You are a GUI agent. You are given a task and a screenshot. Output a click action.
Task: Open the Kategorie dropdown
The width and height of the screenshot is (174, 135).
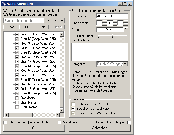coord(126,64)
